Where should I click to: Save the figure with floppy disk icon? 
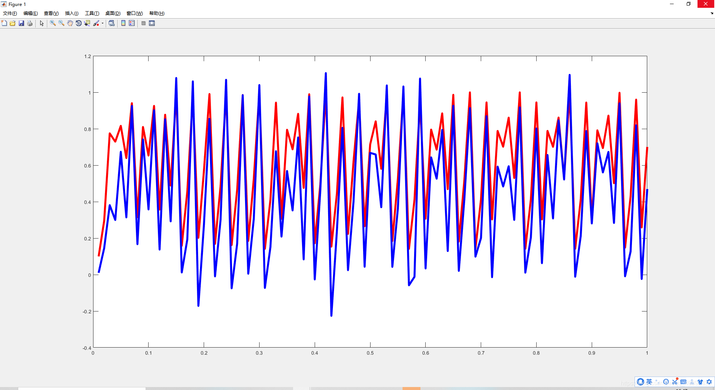(x=21, y=23)
